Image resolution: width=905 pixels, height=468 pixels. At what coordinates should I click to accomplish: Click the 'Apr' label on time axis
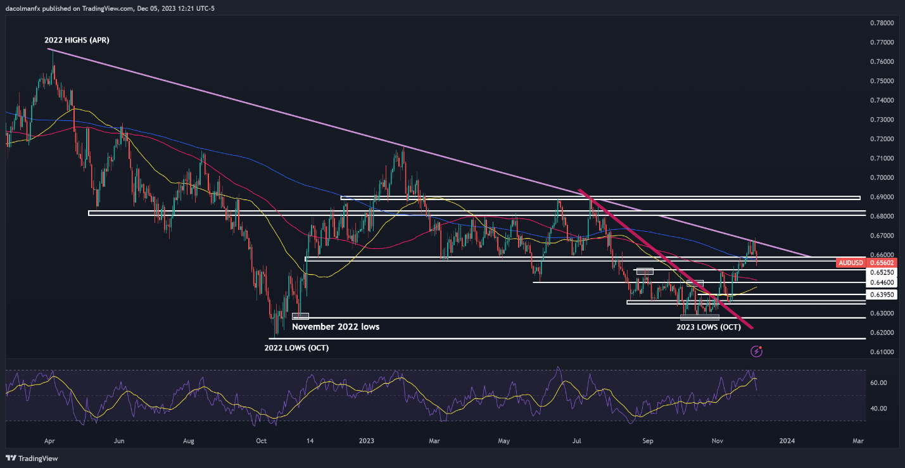click(x=49, y=440)
